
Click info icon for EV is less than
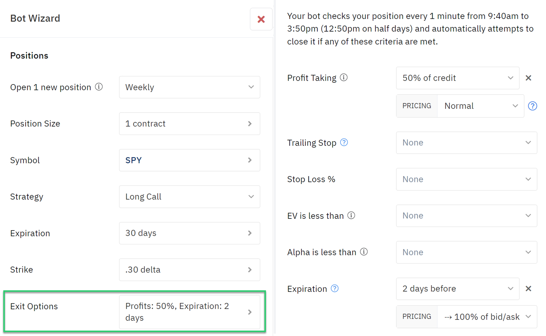coord(351,216)
